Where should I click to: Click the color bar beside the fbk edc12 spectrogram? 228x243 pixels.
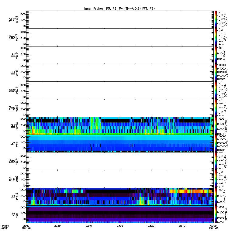coord(216,197)
